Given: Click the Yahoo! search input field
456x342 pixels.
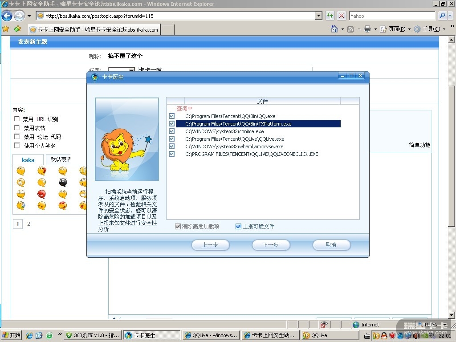Looking at the screenshot, I should (x=392, y=16).
